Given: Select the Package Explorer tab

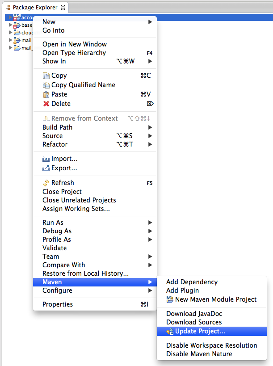Looking at the screenshot, I should coord(35,8).
